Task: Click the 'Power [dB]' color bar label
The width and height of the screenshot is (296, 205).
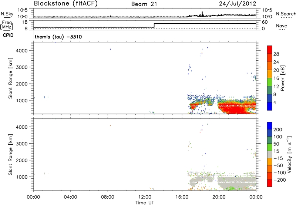Action: pos(283,78)
